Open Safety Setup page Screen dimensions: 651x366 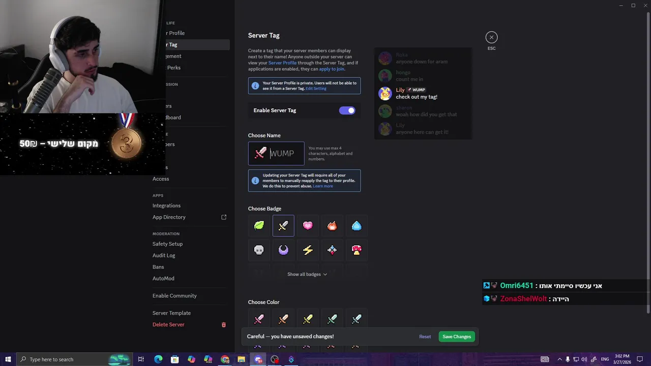(167, 244)
